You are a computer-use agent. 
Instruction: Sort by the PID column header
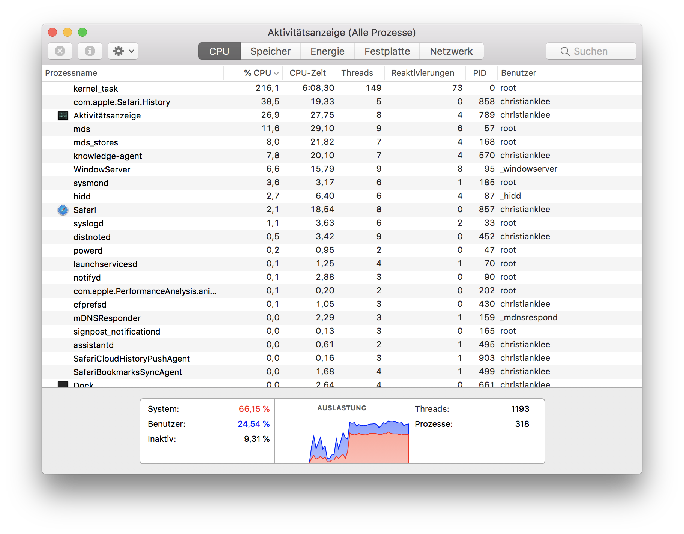tap(481, 73)
